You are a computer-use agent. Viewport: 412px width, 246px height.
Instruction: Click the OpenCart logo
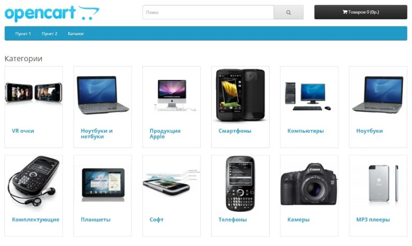pyautogui.click(x=52, y=13)
